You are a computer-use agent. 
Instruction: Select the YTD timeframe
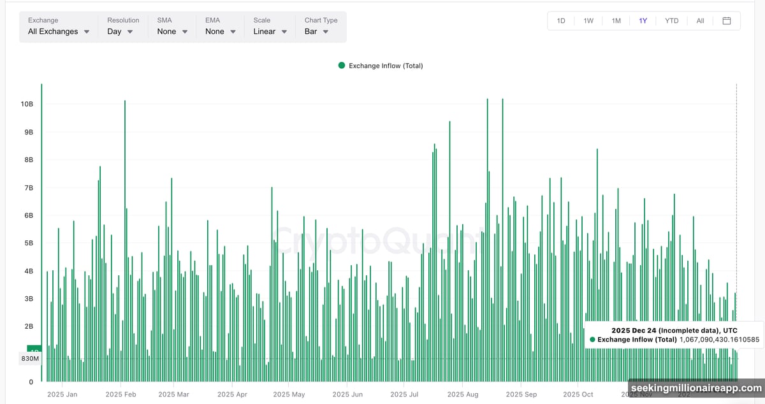tap(671, 20)
